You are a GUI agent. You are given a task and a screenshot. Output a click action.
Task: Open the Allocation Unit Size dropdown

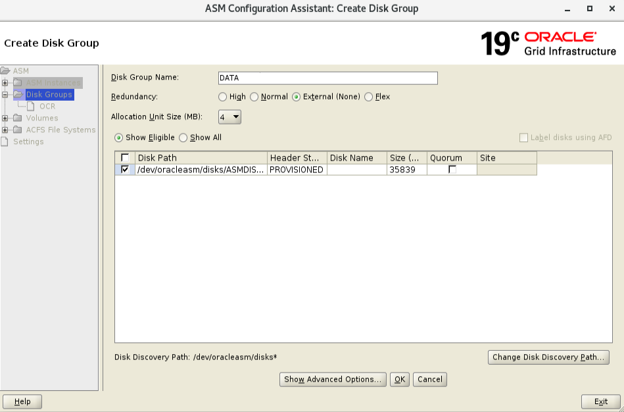(229, 117)
